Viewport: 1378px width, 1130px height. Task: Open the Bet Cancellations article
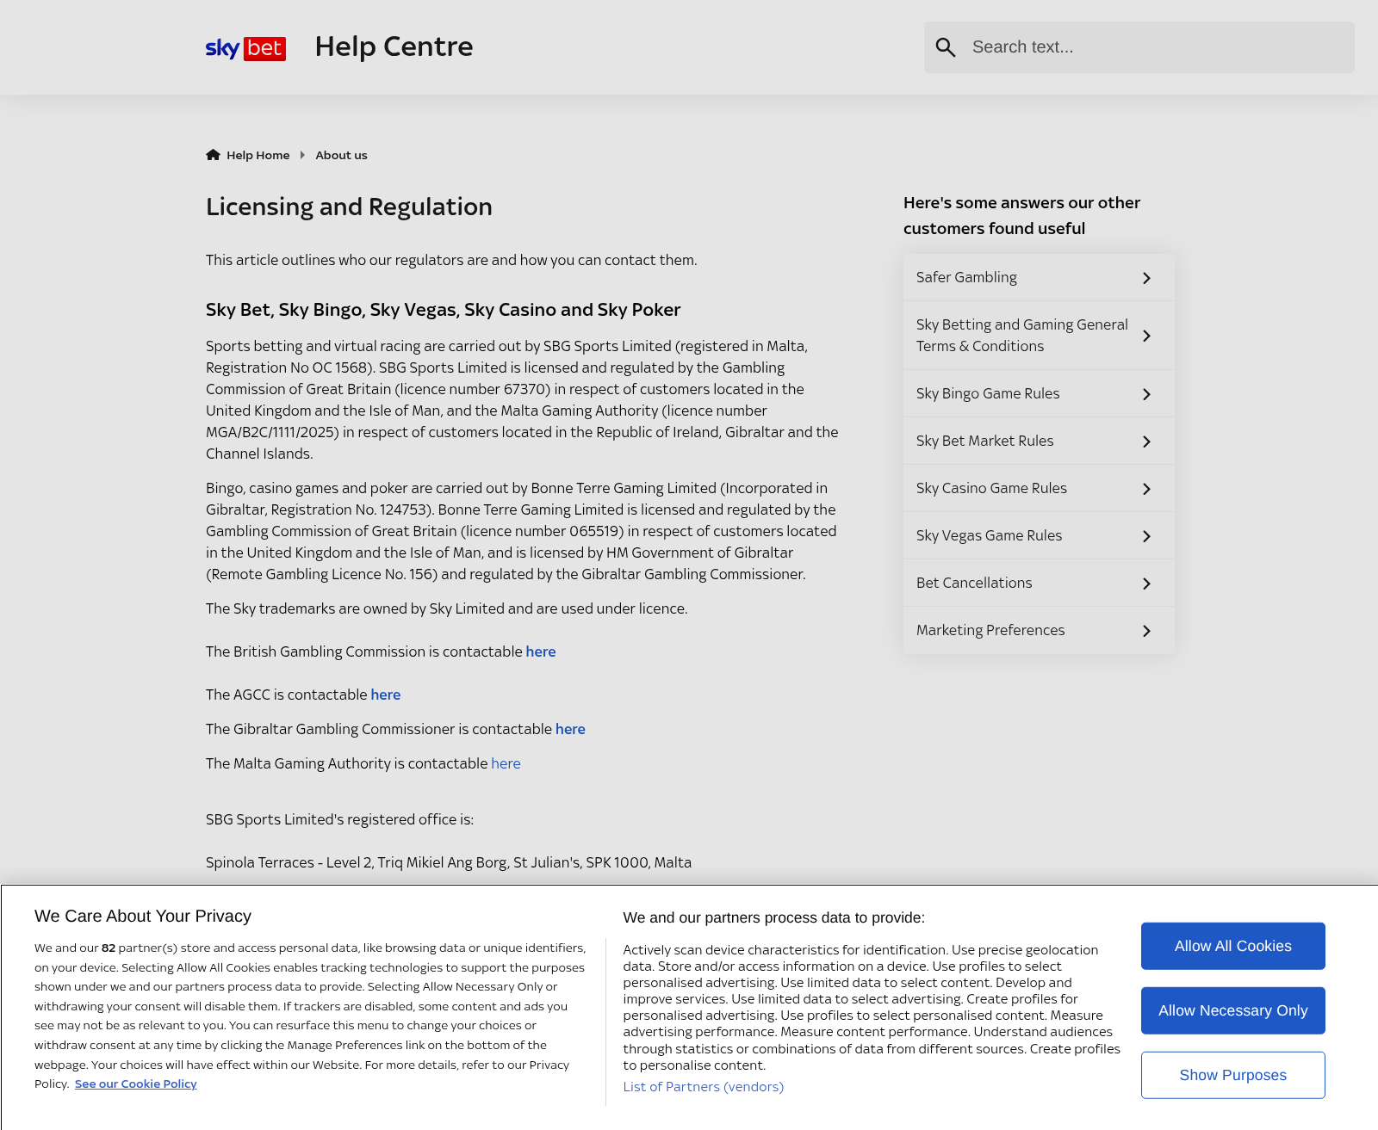pyautogui.click(x=1039, y=583)
